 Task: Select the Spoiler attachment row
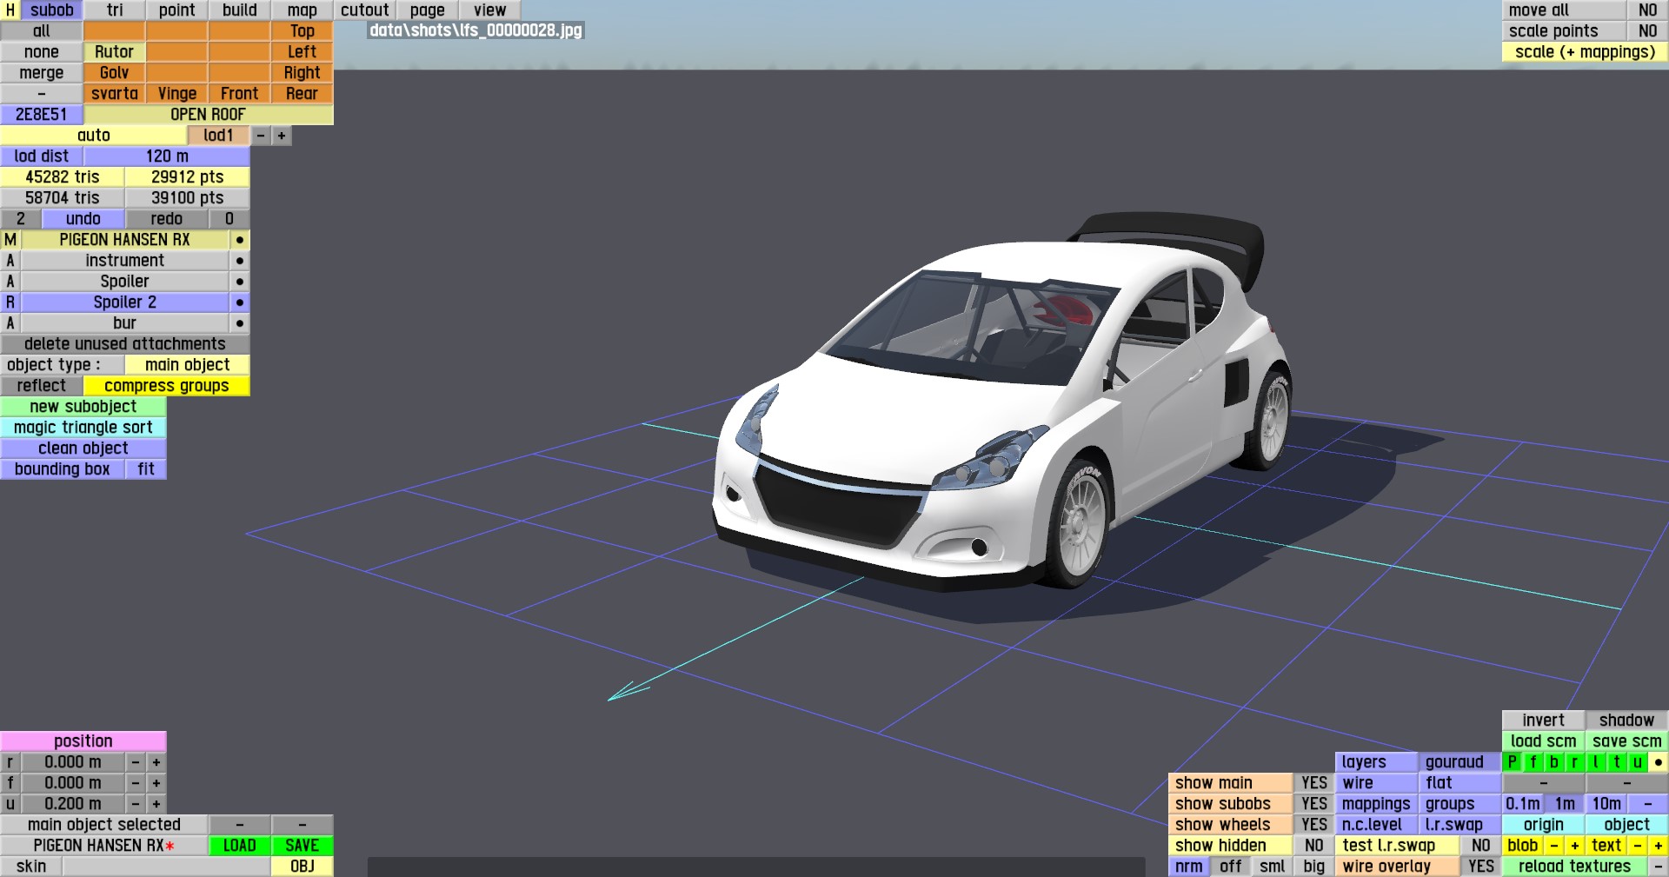[125, 282]
